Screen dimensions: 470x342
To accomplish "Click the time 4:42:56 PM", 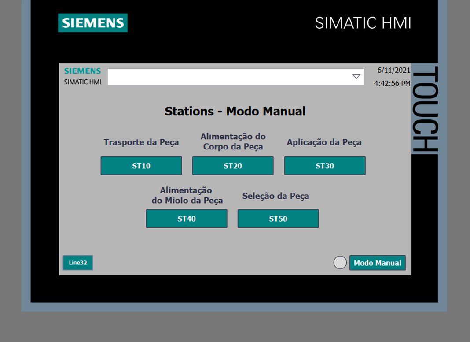I will point(392,83).
